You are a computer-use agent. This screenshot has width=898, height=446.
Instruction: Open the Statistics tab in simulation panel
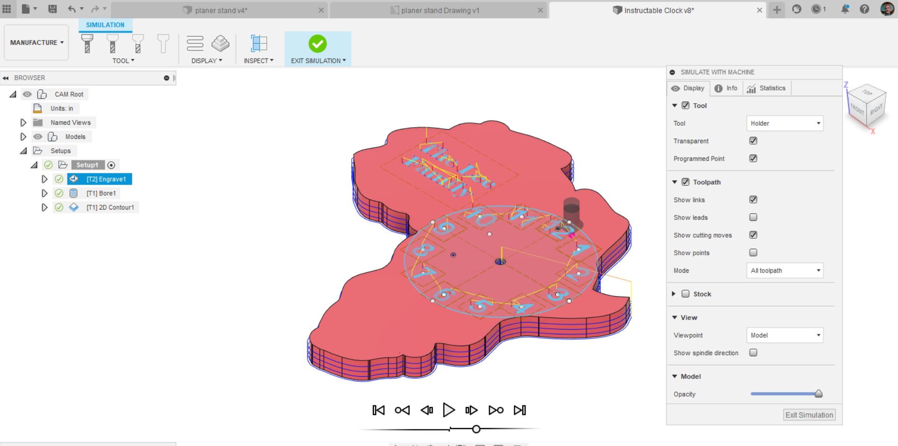pos(767,88)
